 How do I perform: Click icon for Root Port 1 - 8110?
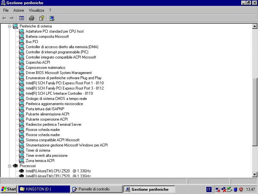(21, 83)
